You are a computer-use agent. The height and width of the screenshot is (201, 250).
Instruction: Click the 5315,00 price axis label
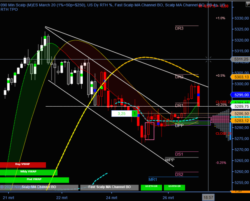pos(242,51)
